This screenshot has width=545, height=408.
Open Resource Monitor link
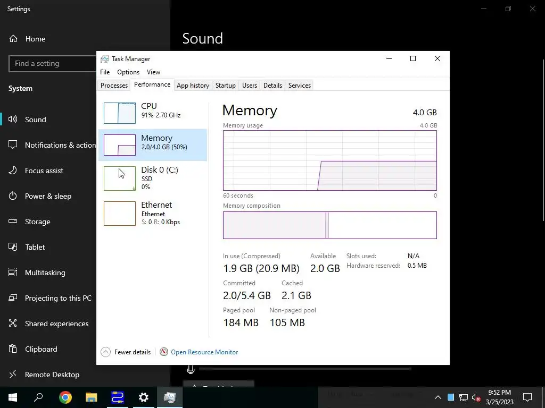click(204, 352)
